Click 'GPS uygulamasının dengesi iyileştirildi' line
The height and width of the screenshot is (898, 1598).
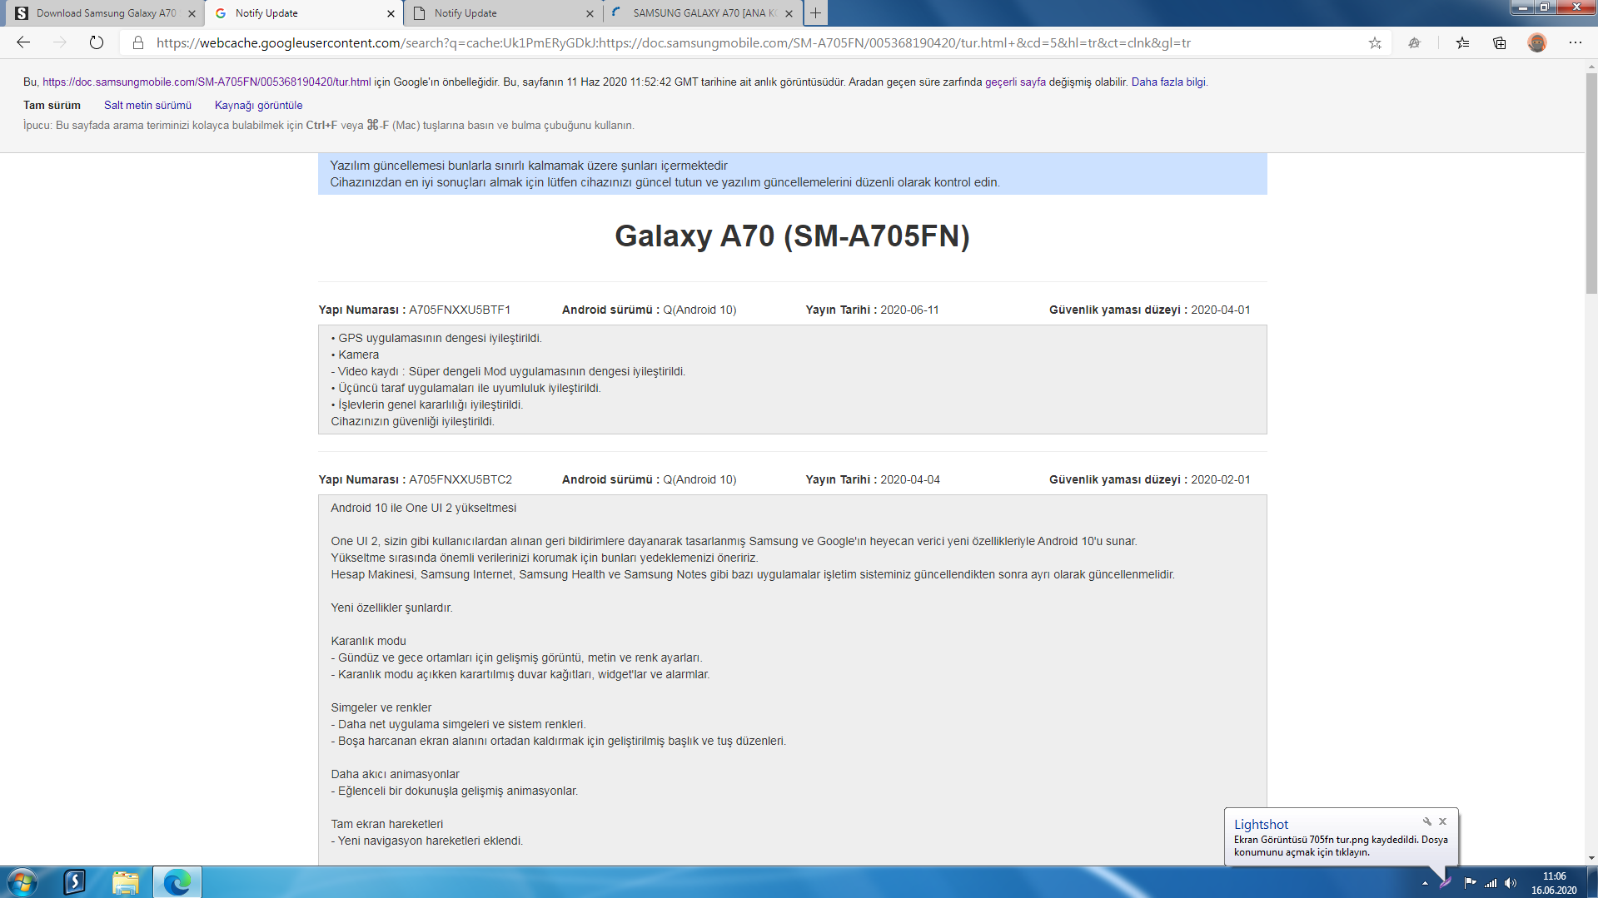tap(436, 338)
